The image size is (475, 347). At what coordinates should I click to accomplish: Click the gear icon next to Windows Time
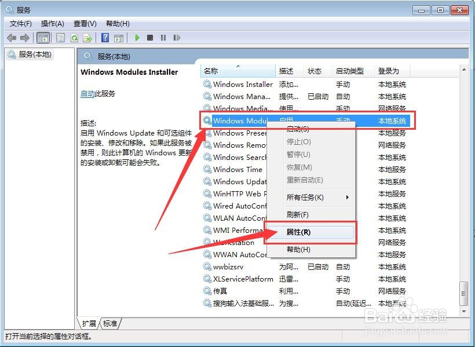coord(207,169)
